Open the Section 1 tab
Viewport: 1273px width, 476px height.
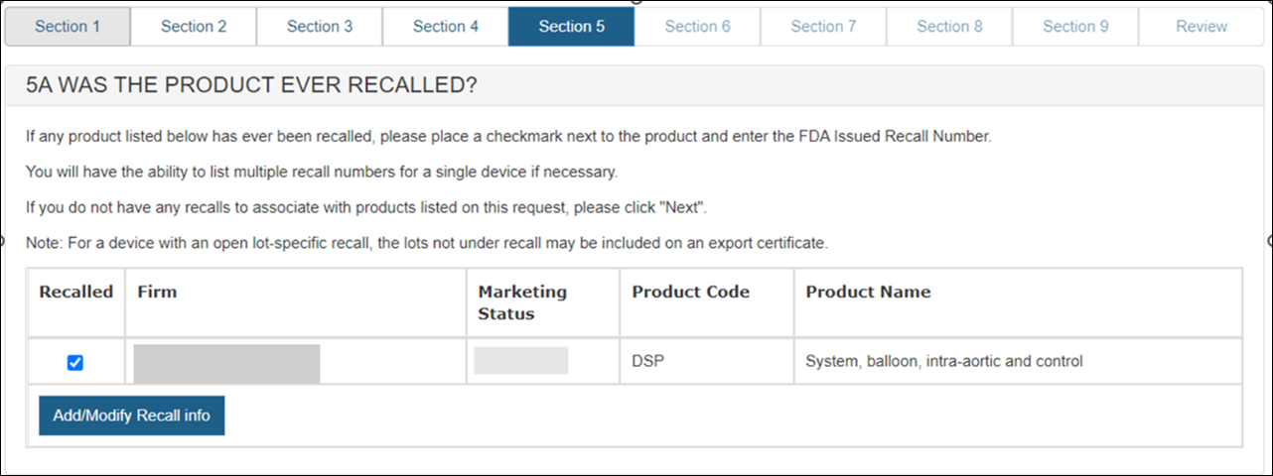(68, 27)
